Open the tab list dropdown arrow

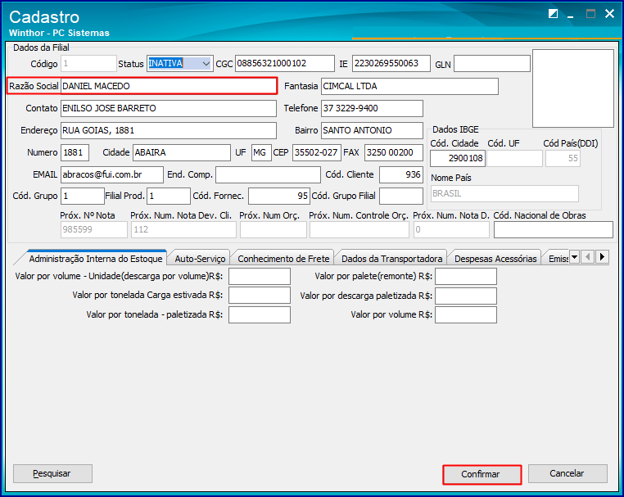point(574,257)
